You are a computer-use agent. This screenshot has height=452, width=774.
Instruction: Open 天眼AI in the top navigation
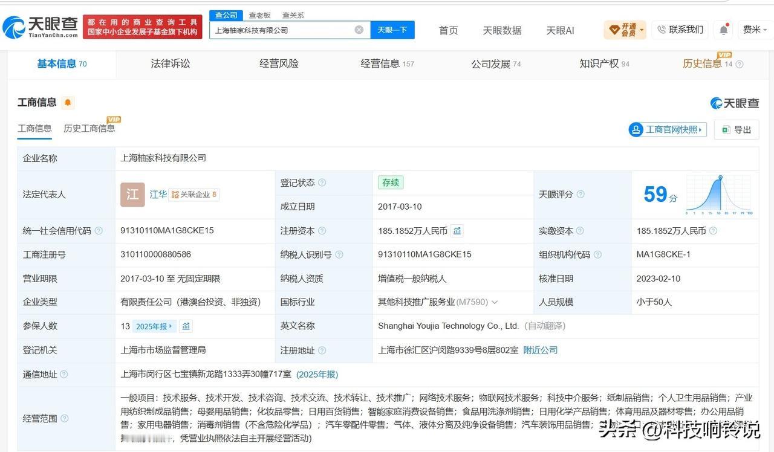click(x=560, y=30)
